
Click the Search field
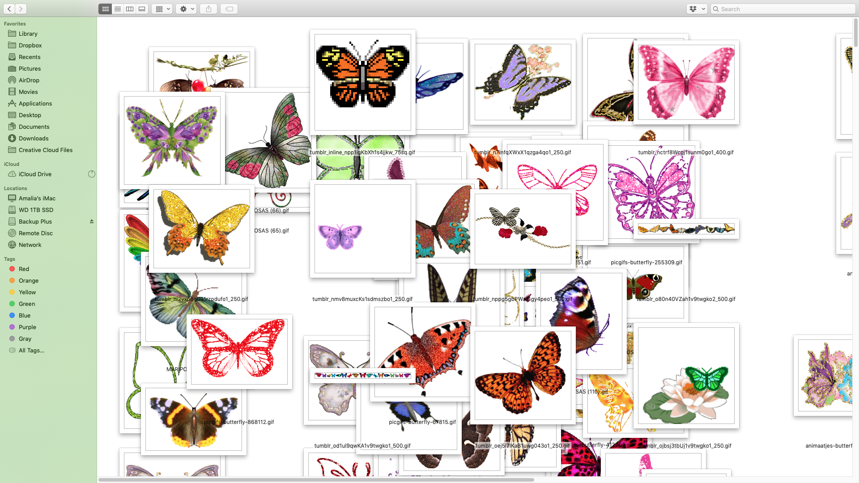pyautogui.click(x=783, y=9)
